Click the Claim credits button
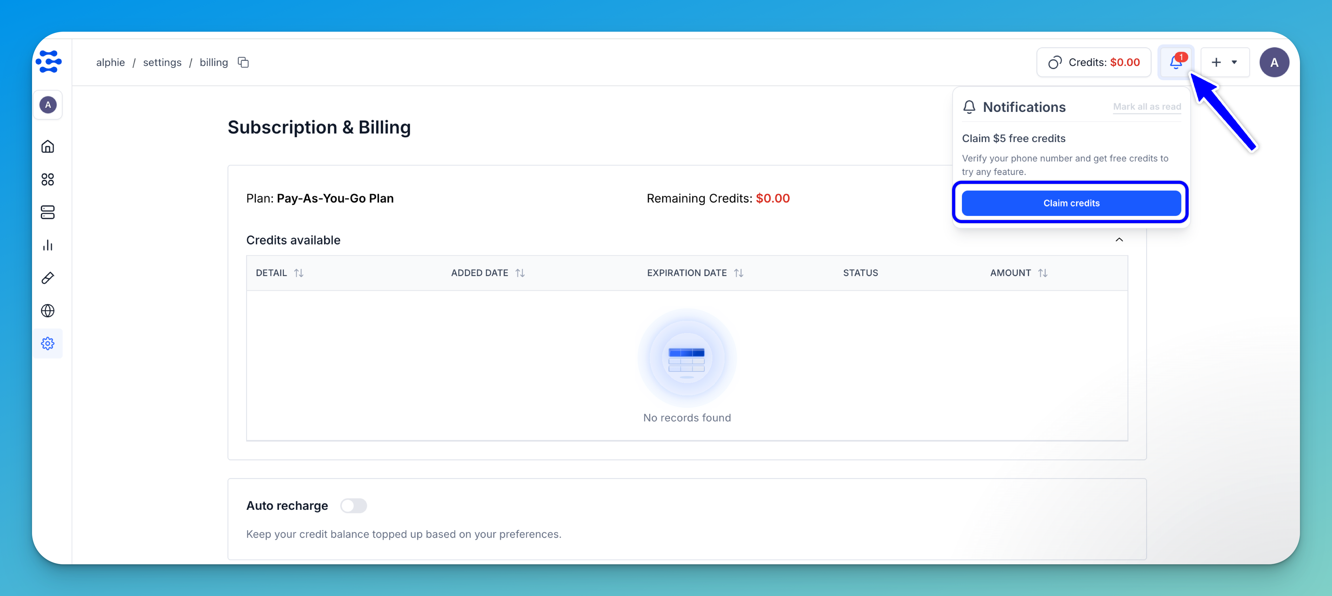The image size is (1332, 596). coord(1071,203)
